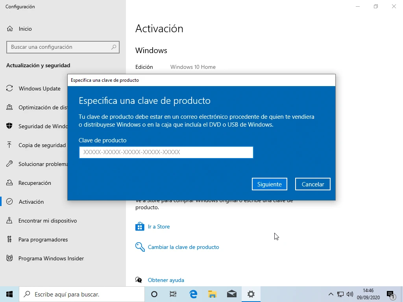Launch Microsoft Edge from the taskbar
The image size is (403, 302).
193,294
